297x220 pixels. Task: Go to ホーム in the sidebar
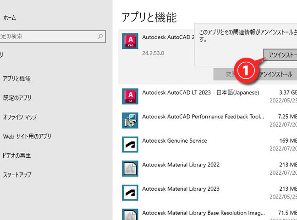(x=10, y=18)
